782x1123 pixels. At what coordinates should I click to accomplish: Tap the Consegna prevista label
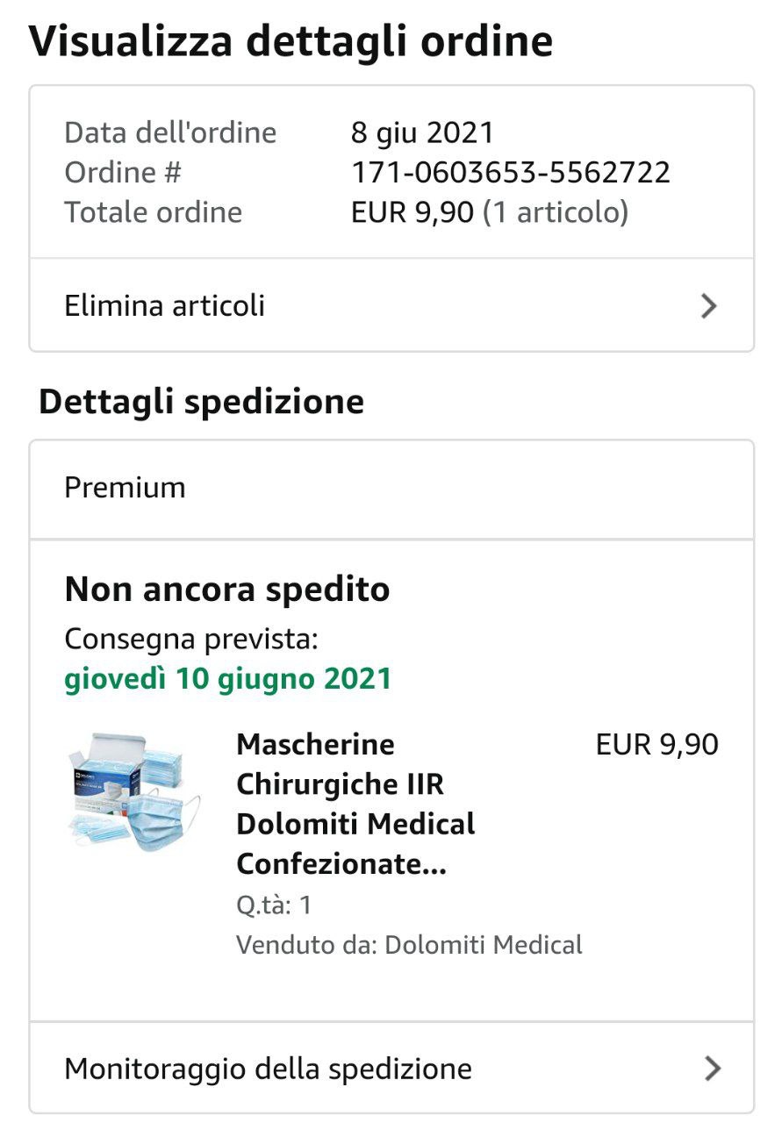(190, 640)
